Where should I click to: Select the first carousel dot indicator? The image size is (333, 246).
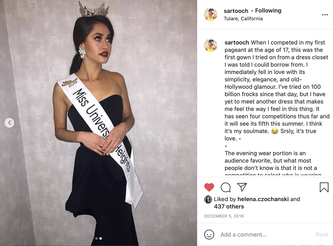[x=96, y=238]
